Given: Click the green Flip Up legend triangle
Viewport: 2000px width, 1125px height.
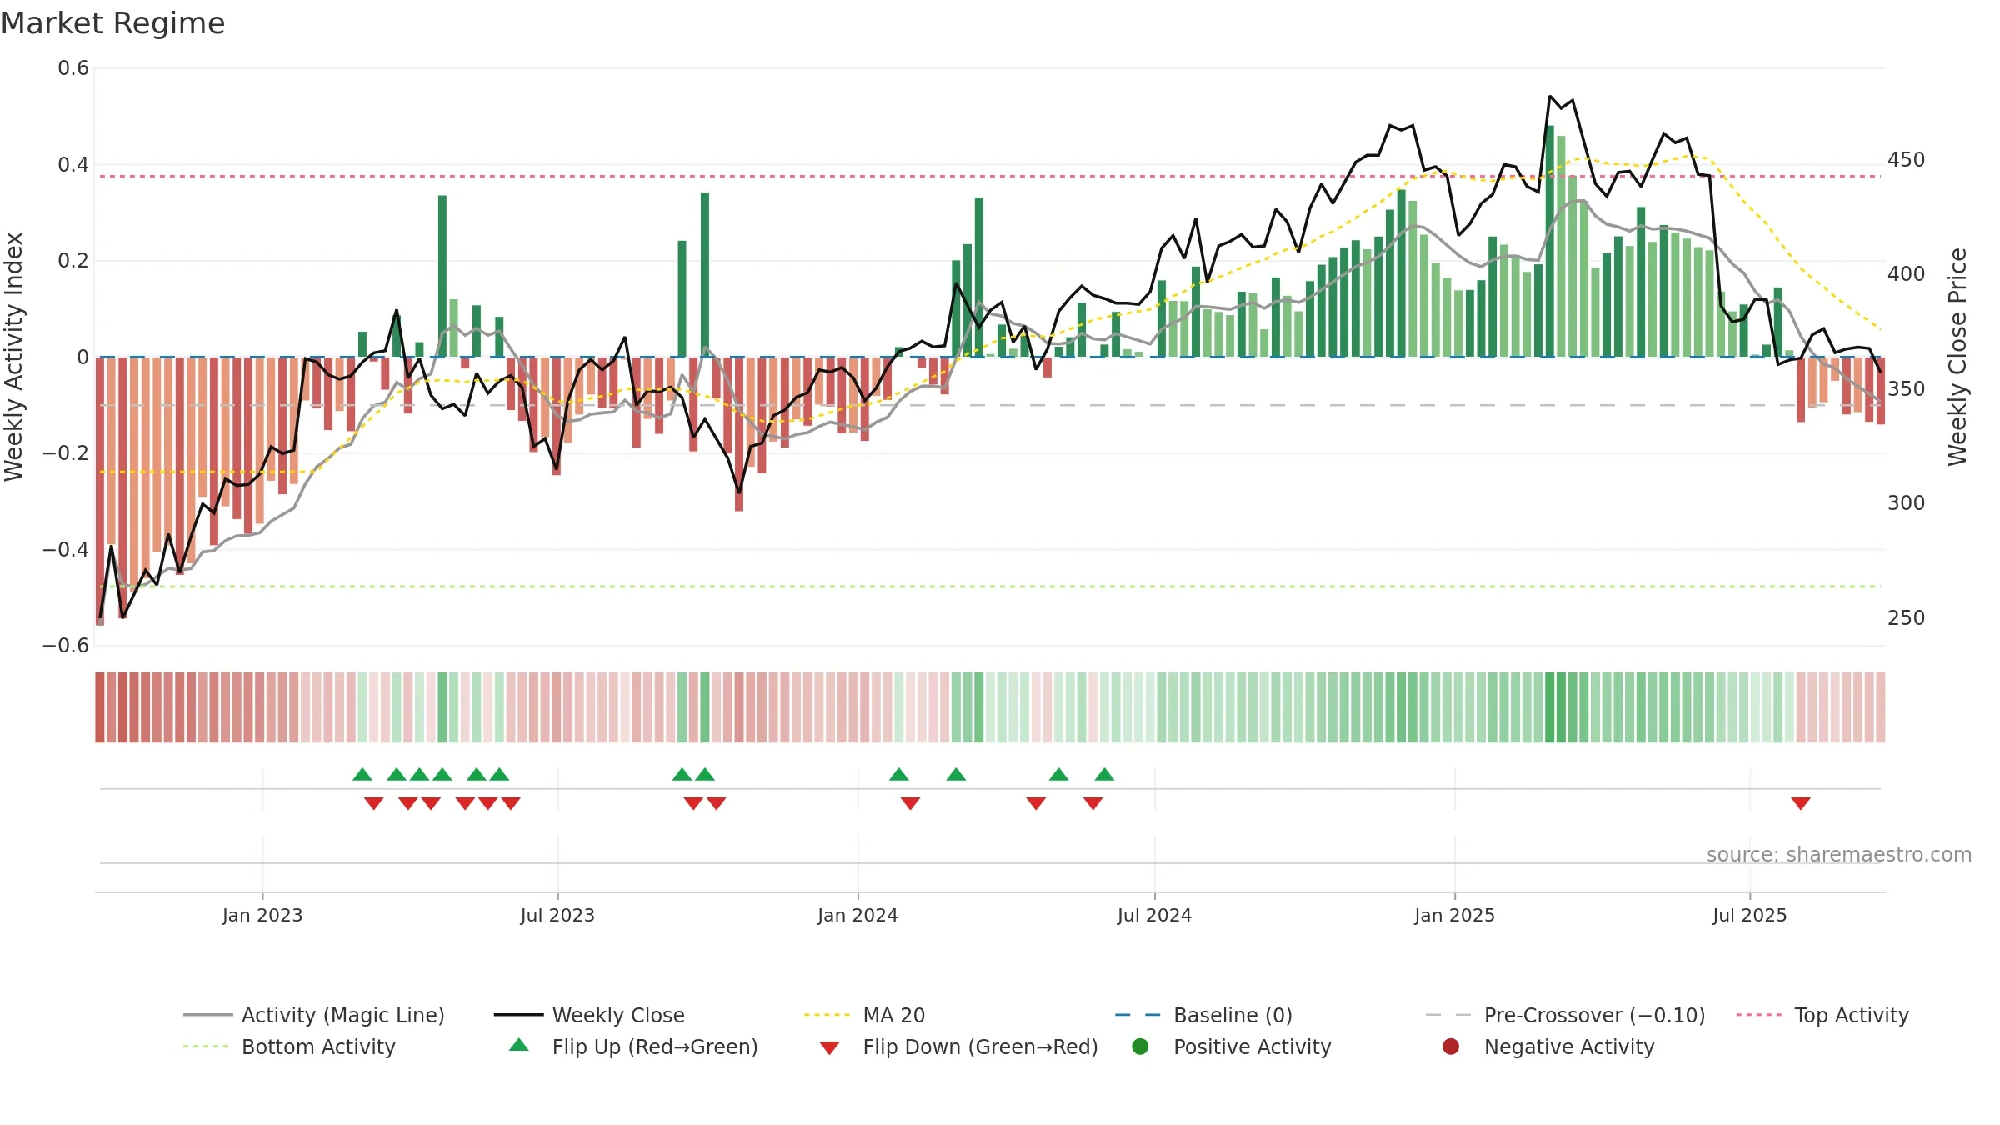Looking at the screenshot, I should [519, 1045].
